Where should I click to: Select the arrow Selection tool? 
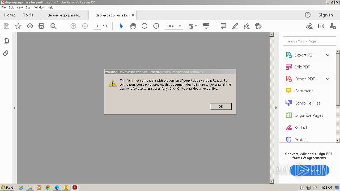tap(121, 26)
